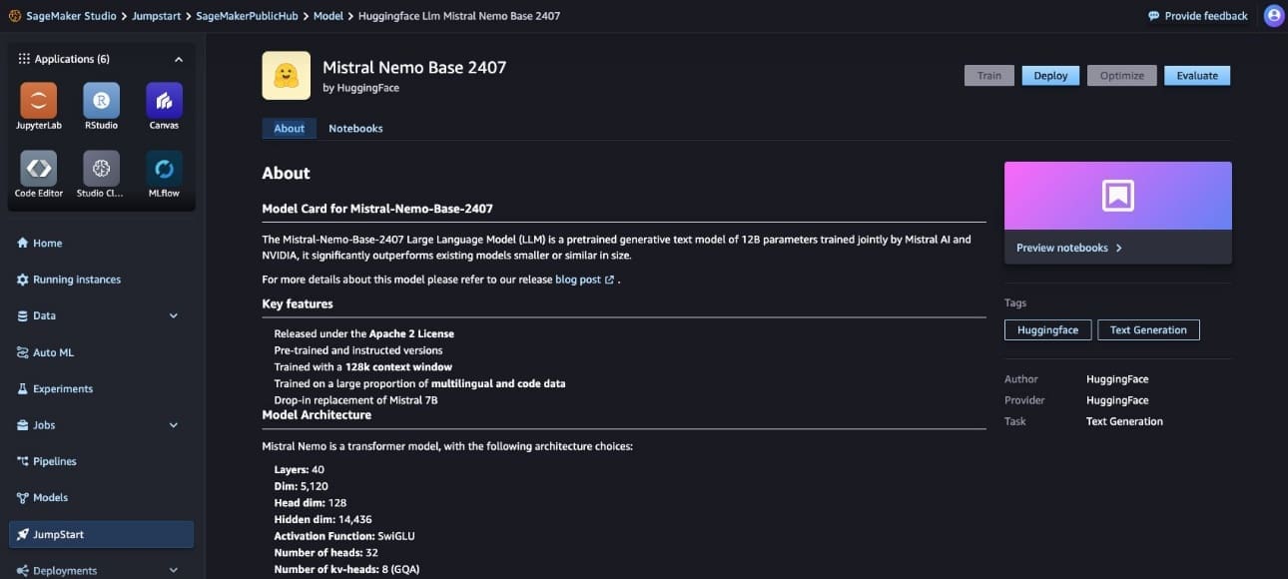Click the bookmark notebook preview image

1117,196
